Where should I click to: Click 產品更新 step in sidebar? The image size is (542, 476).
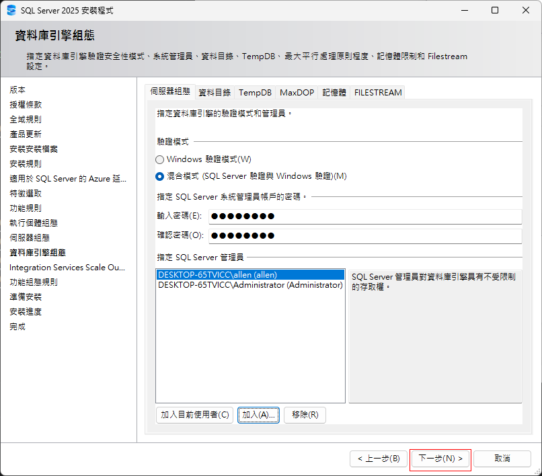pos(26,134)
